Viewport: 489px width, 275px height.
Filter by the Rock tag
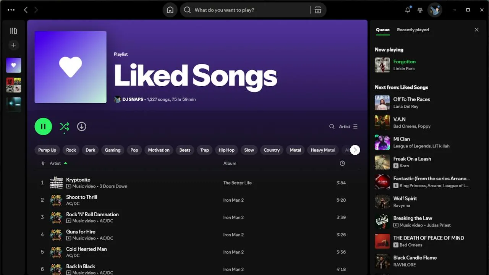[71, 150]
